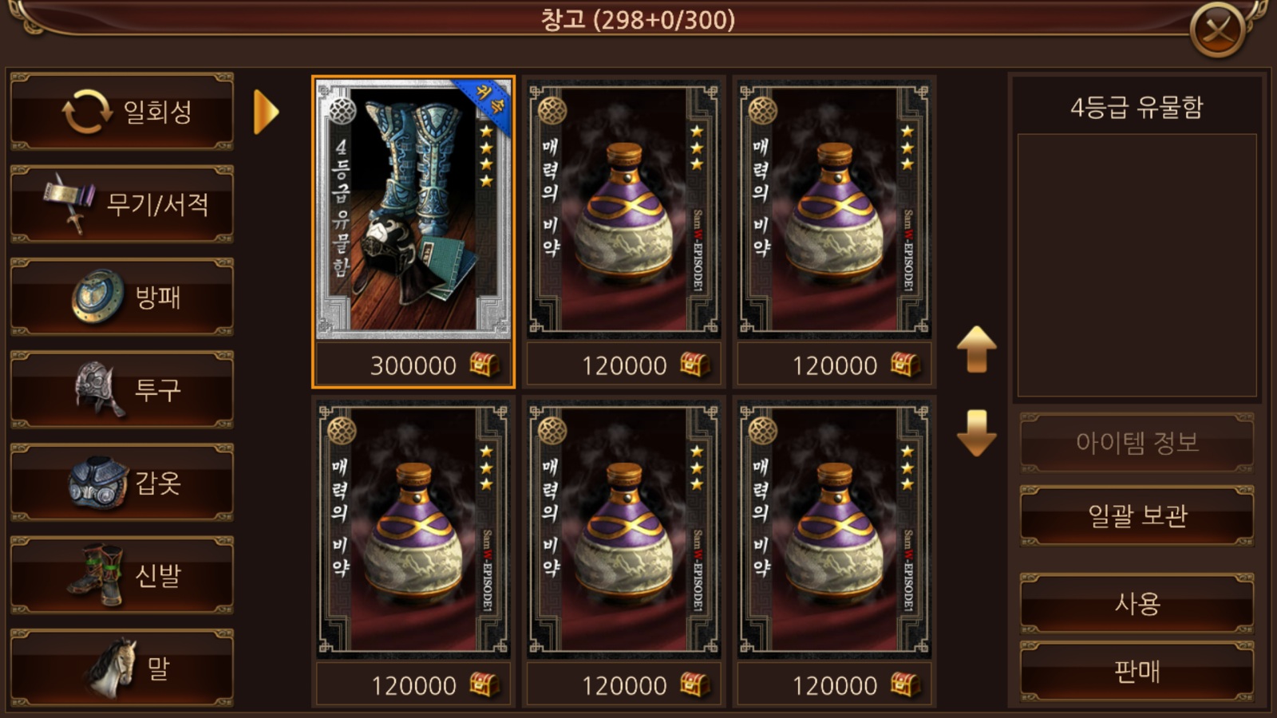Select the 말 horse category
1277x718 pixels.
(x=122, y=667)
